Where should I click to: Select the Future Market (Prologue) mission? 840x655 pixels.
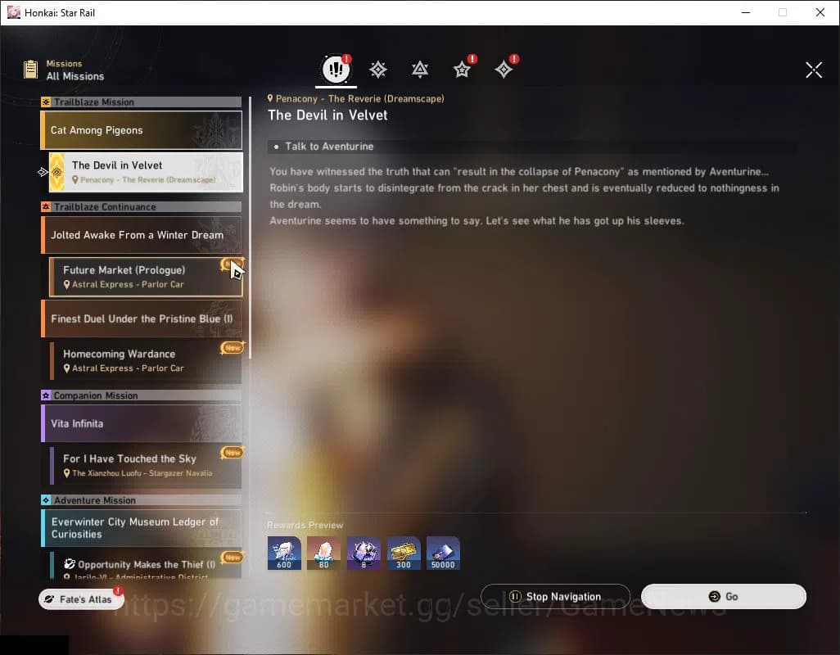(145, 277)
